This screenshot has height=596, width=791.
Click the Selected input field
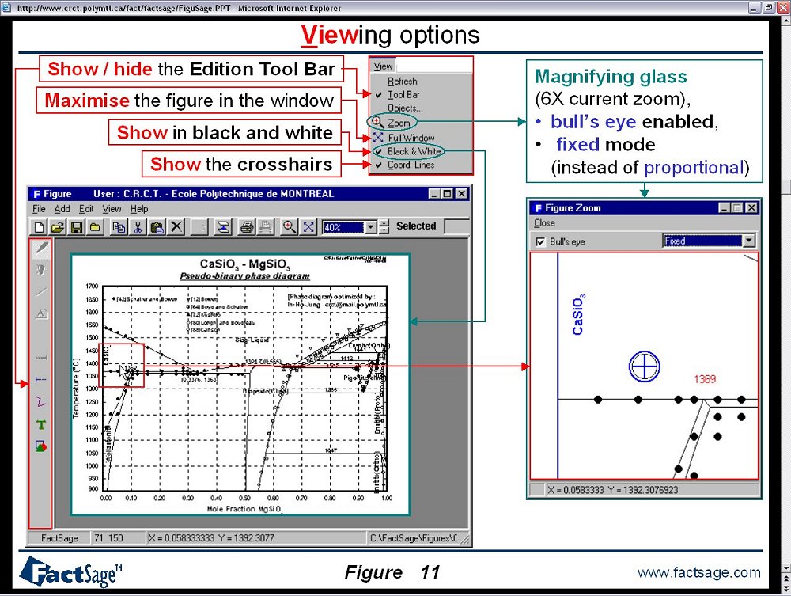point(456,226)
